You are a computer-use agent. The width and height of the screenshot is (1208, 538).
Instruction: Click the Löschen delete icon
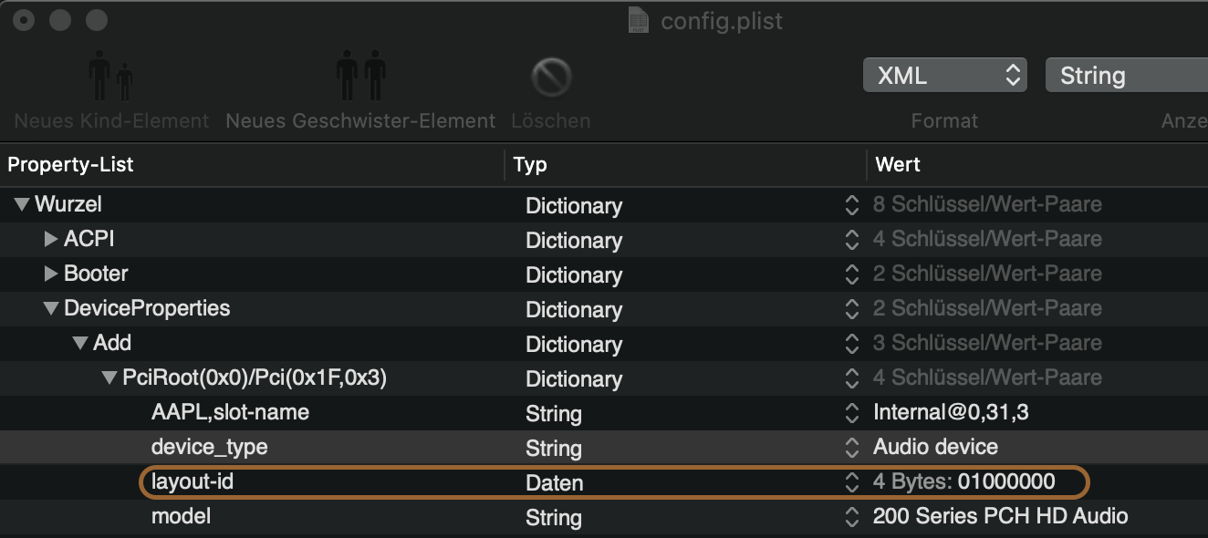[551, 78]
